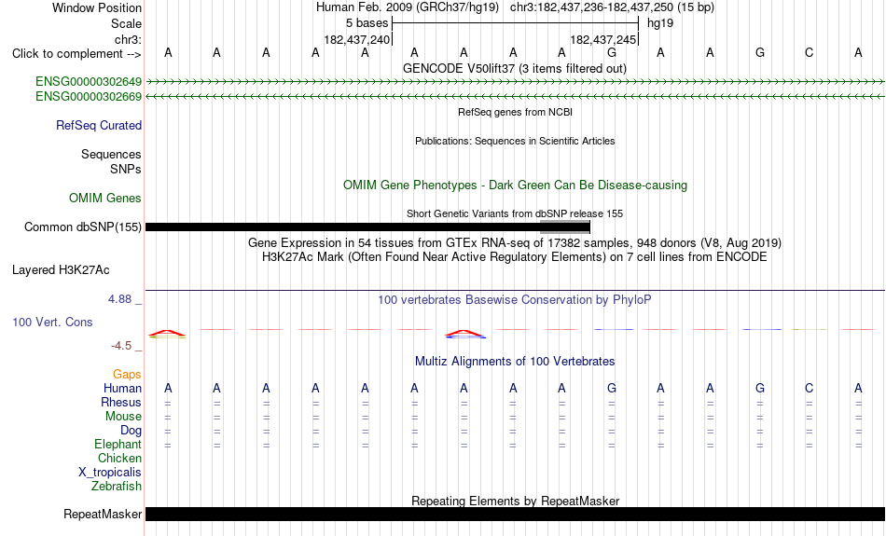The height and width of the screenshot is (536, 886).
Task: Select the gray dbSNP variant item
Action: tap(565, 227)
